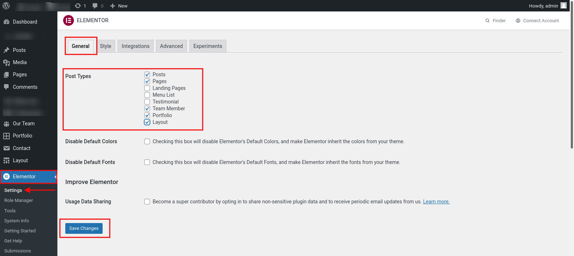Click the Finder search icon
This screenshot has height=256, width=574.
point(488,21)
